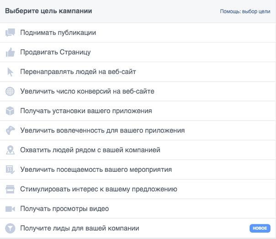Choose "Получать просмотры видео" objective
Screen dimensions: 276x239
tap(138, 209)
